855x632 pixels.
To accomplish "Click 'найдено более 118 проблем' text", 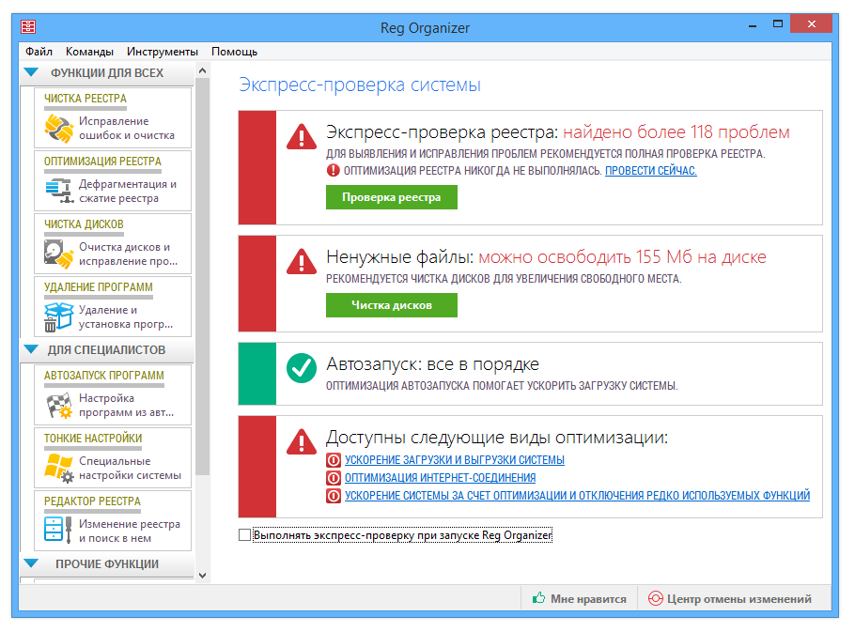I will [x=676, y=131].
